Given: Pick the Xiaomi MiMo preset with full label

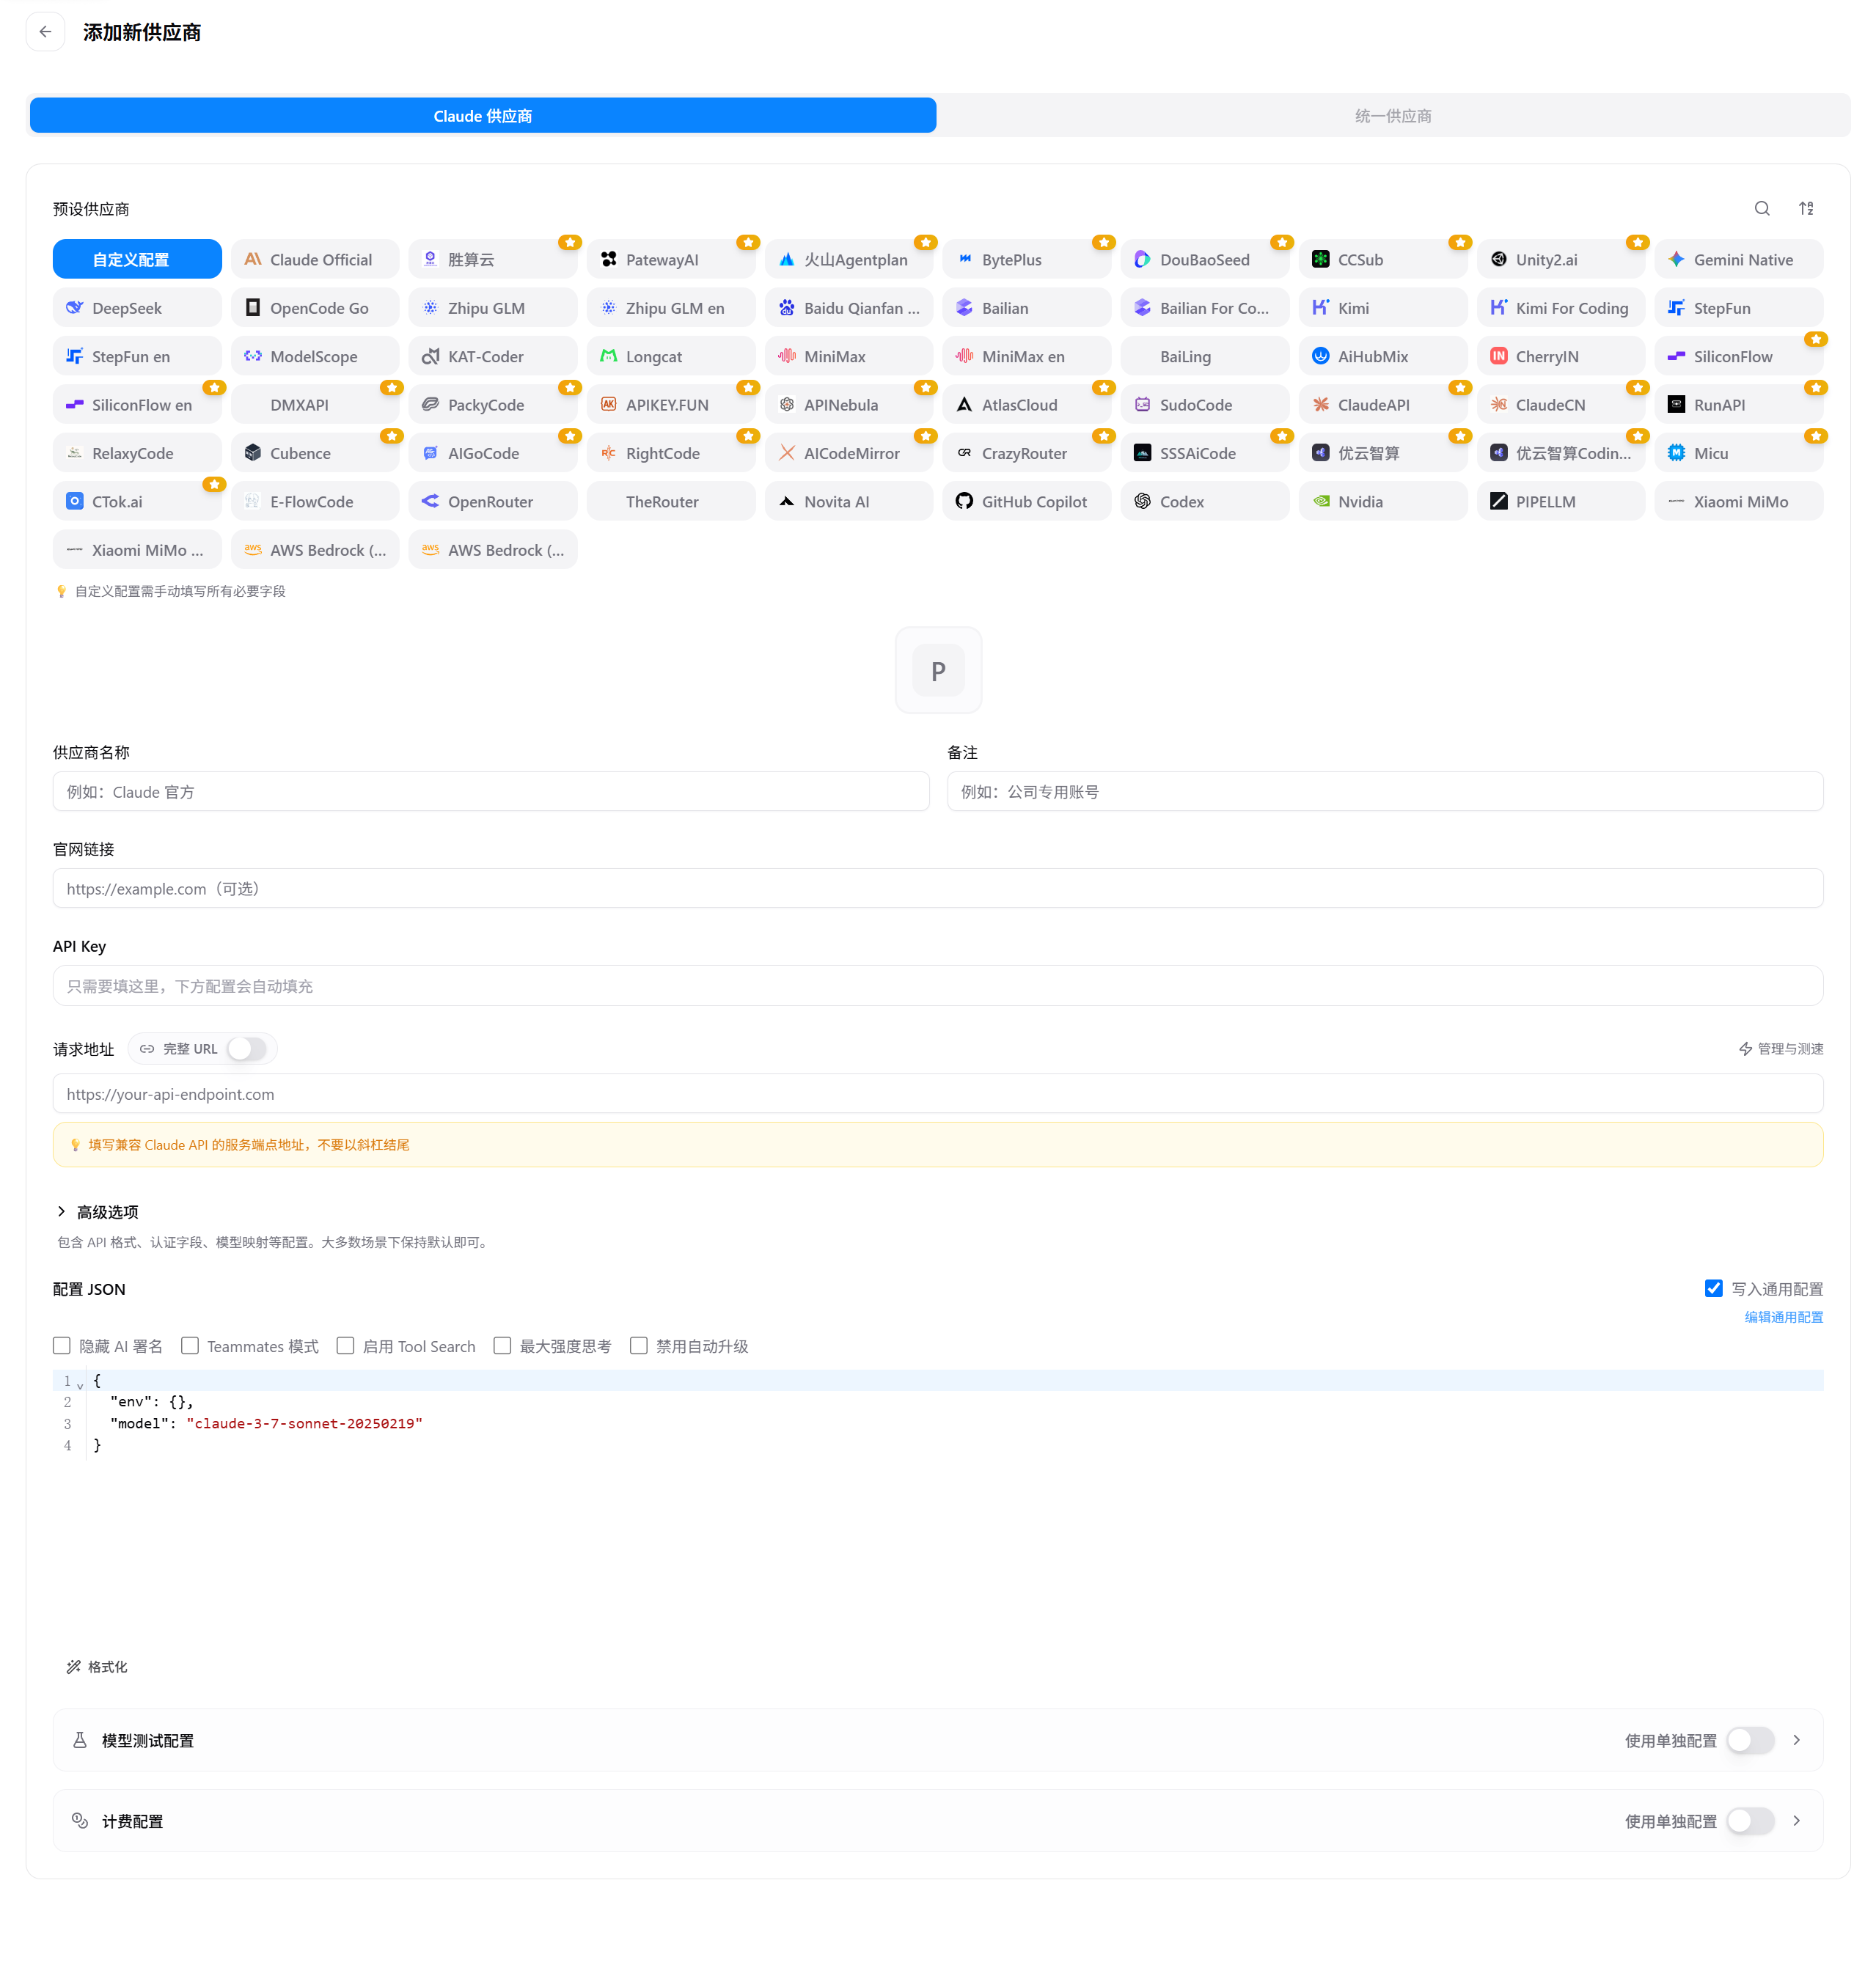Looking at the screenshot, I should point(1739,501).
